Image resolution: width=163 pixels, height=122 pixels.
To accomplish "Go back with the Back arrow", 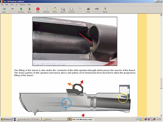I will click(4, 10).
